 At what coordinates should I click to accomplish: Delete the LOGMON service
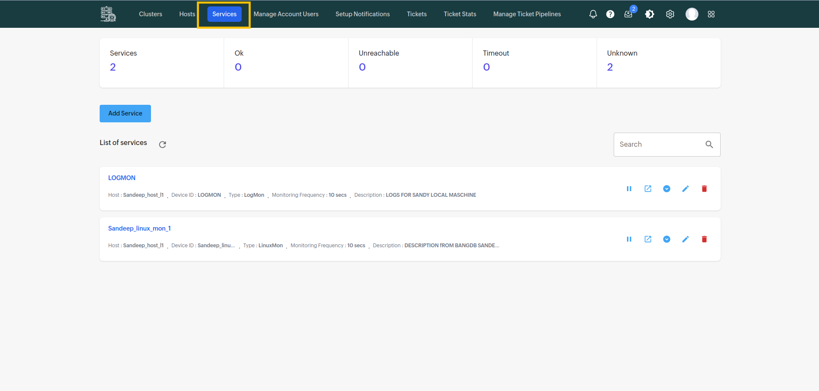click(704, 189)
